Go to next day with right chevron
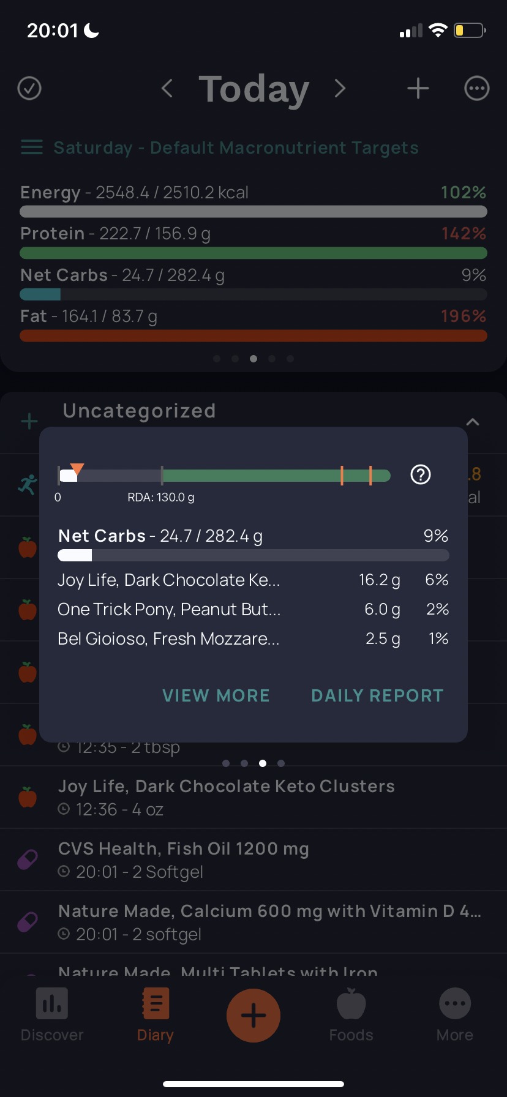 340,88
